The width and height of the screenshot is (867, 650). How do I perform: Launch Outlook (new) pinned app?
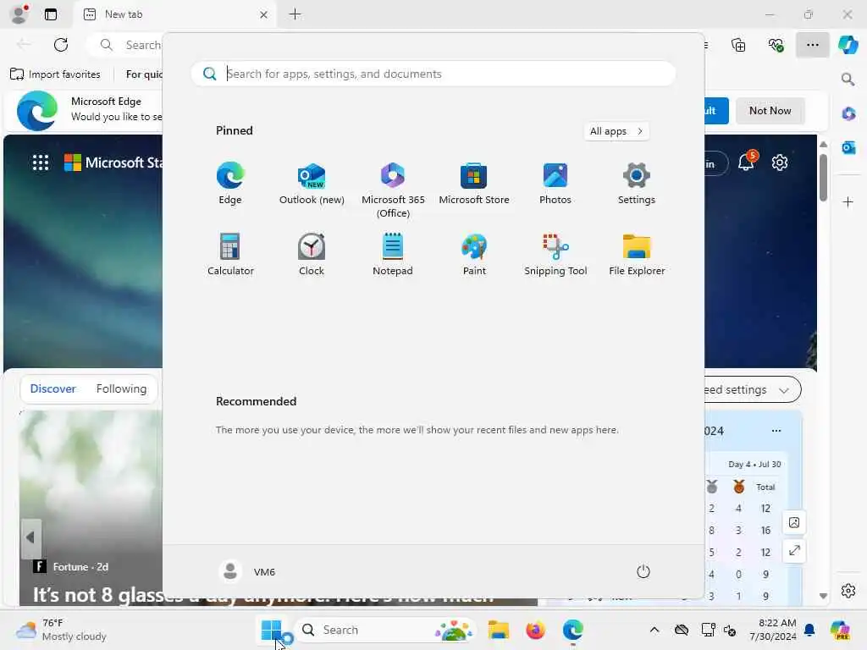(x=312, y=184)
